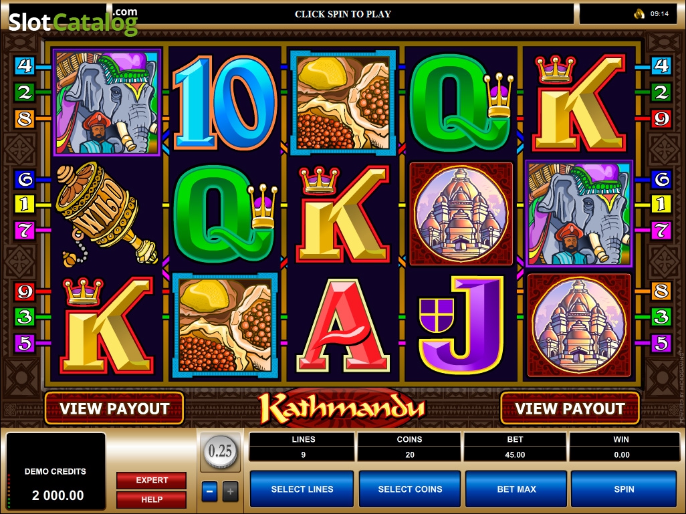Click the gold icon beside the clock
This screenshot has height=514, width=686.
coord(639,14)
